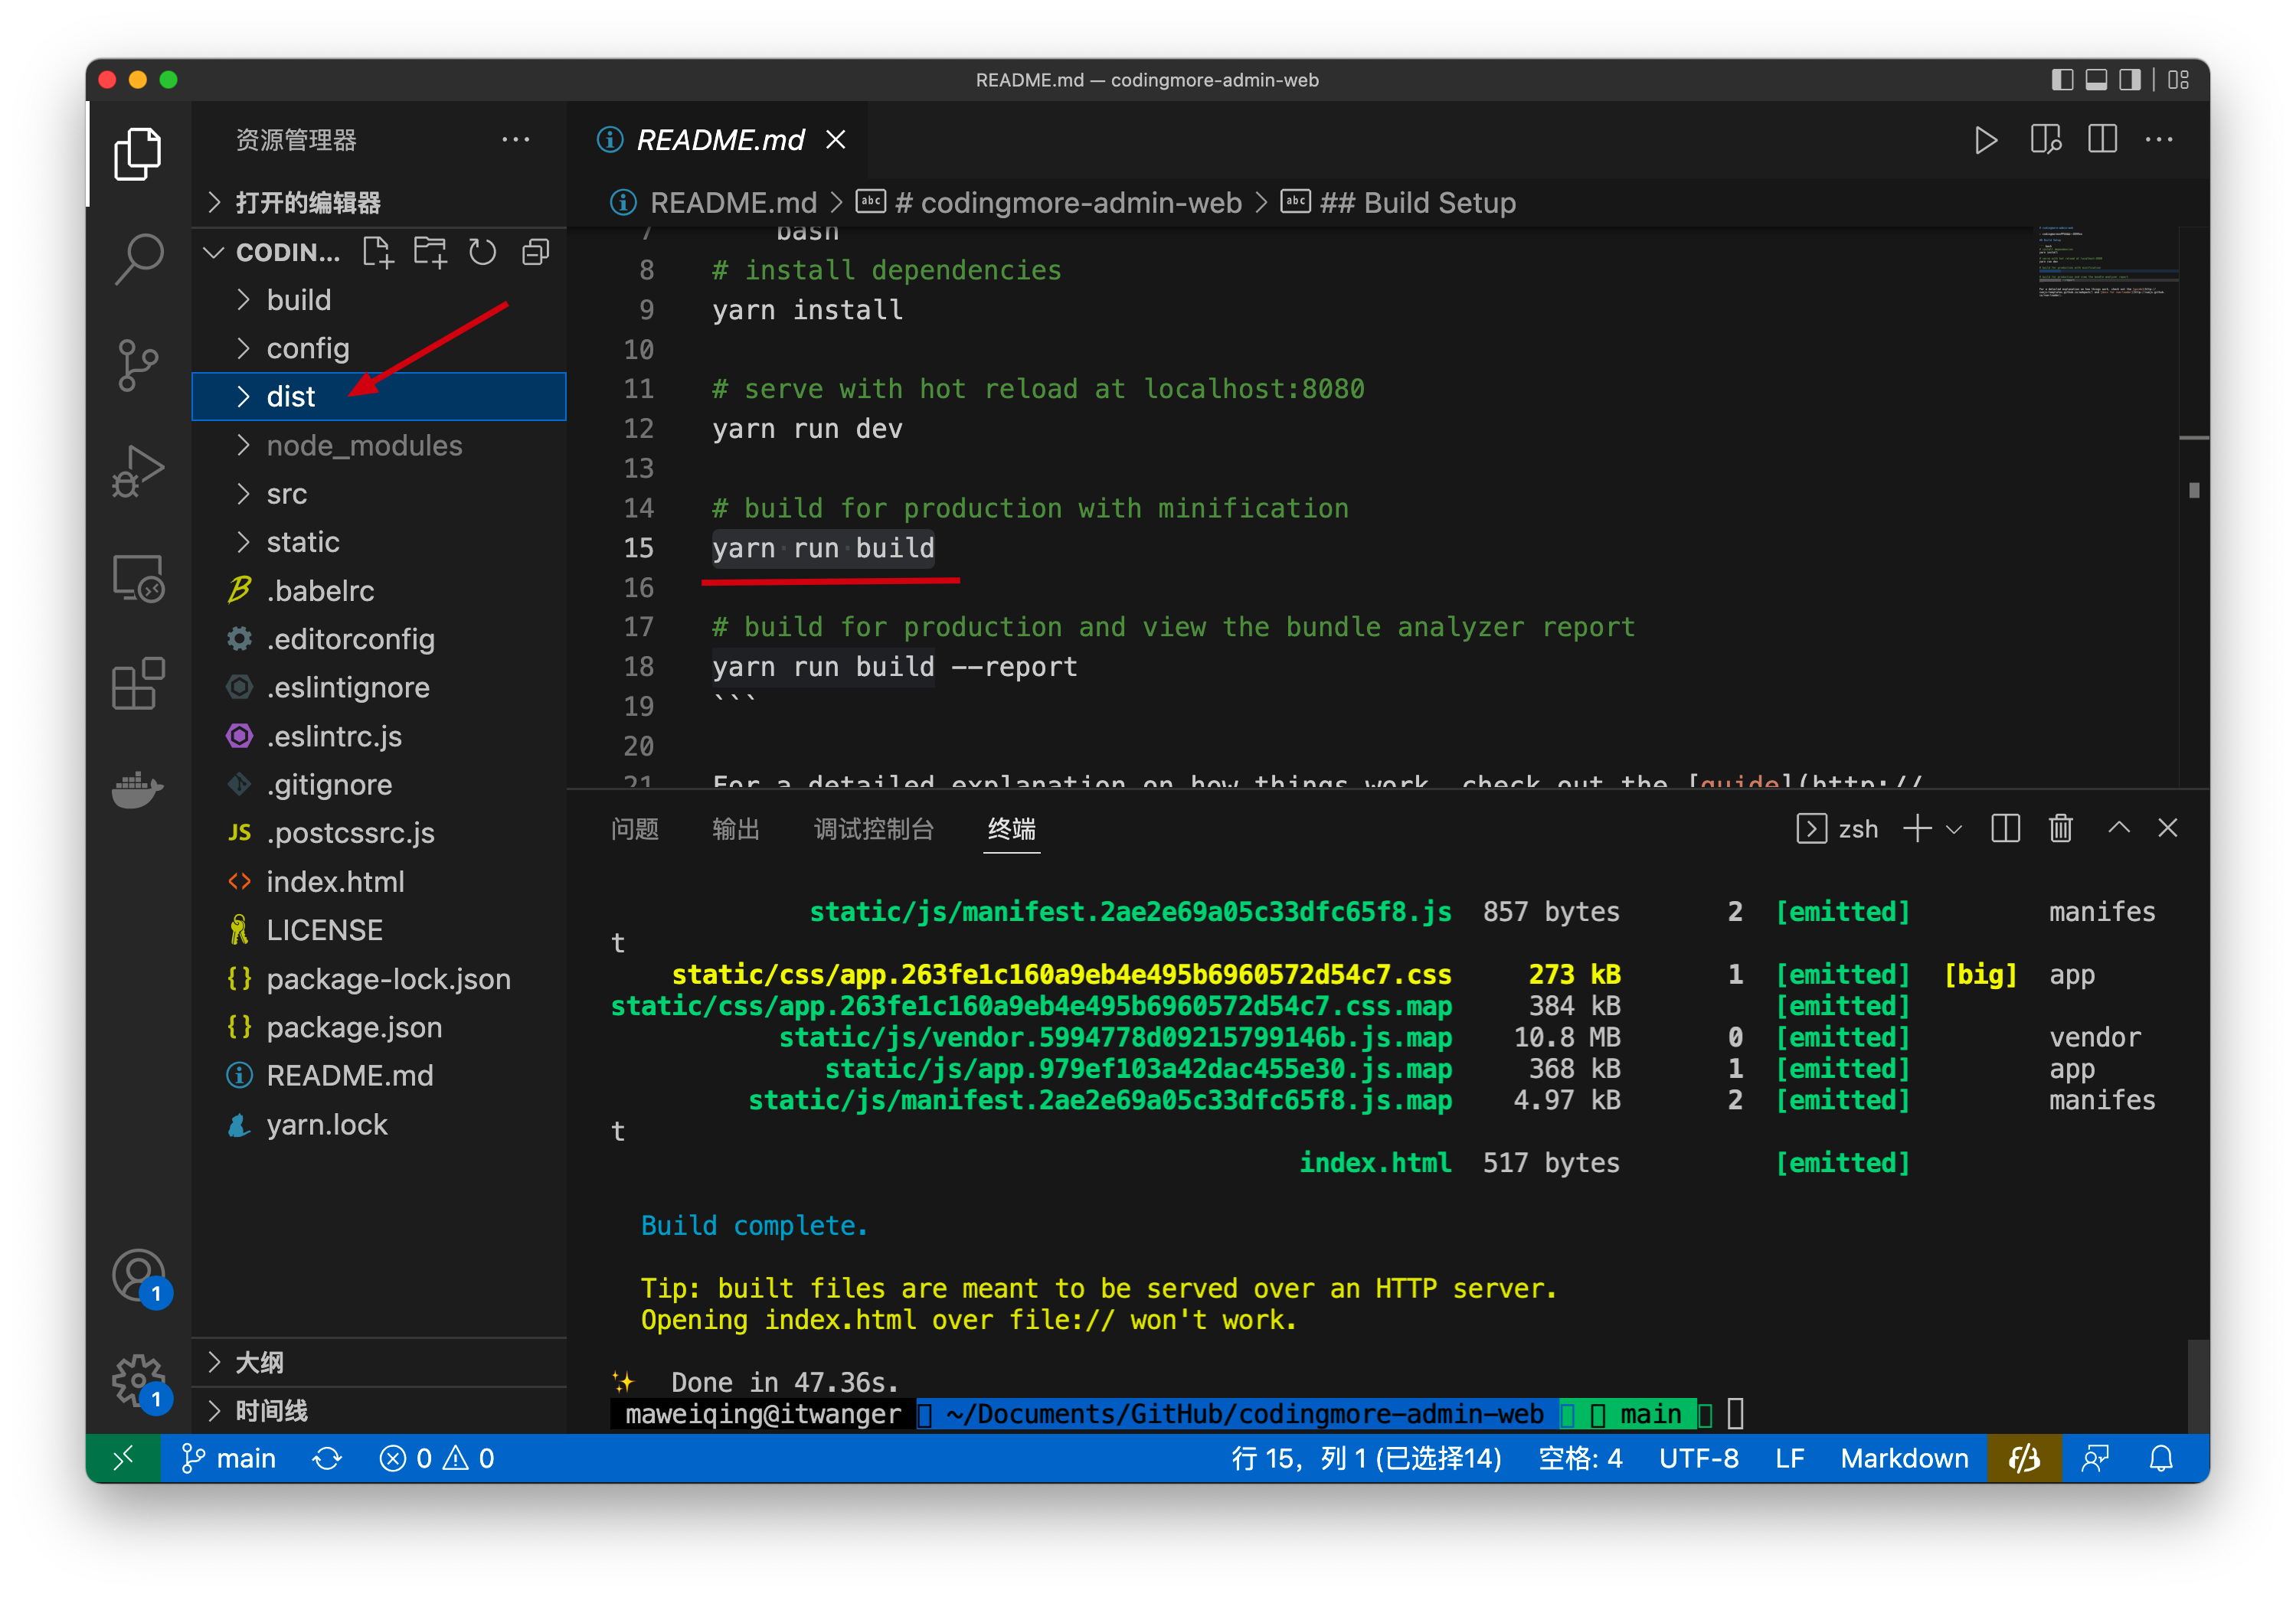Image resolution: width=2296 pixels, height=1597 pixels.
Task: Change indentation 空格: 4 setting
Action: click(x=1580, y=1459)
